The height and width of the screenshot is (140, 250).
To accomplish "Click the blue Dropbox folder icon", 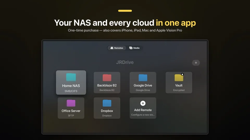I will (x=107, y=103).
